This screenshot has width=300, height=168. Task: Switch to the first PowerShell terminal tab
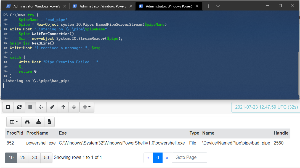[36, 6]
